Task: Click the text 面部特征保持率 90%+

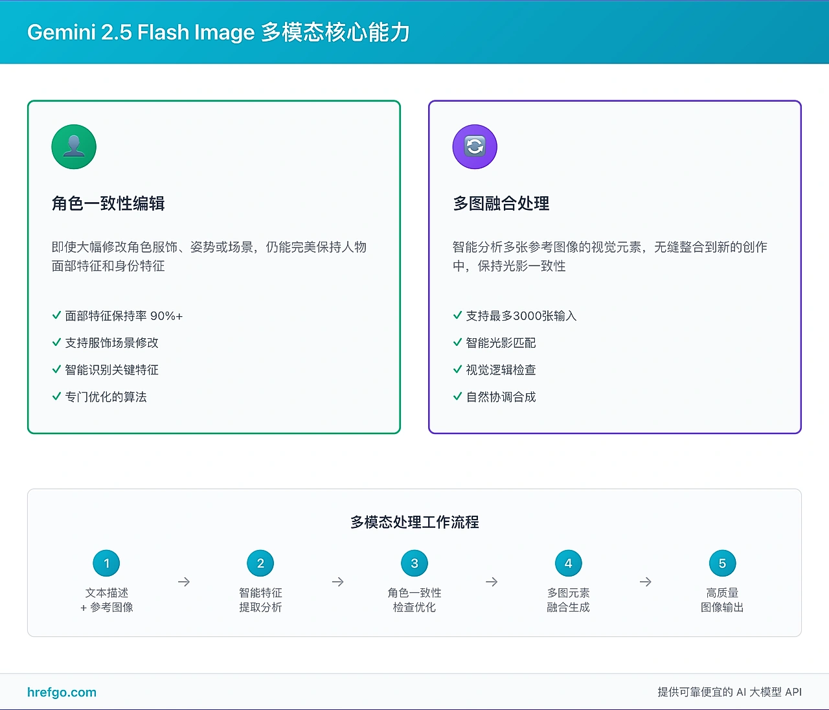Action: tap(124, 316)
